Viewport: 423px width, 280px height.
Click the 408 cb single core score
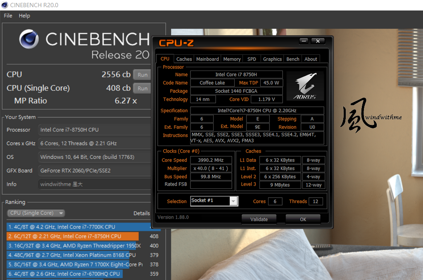click(x=118, y=88)
